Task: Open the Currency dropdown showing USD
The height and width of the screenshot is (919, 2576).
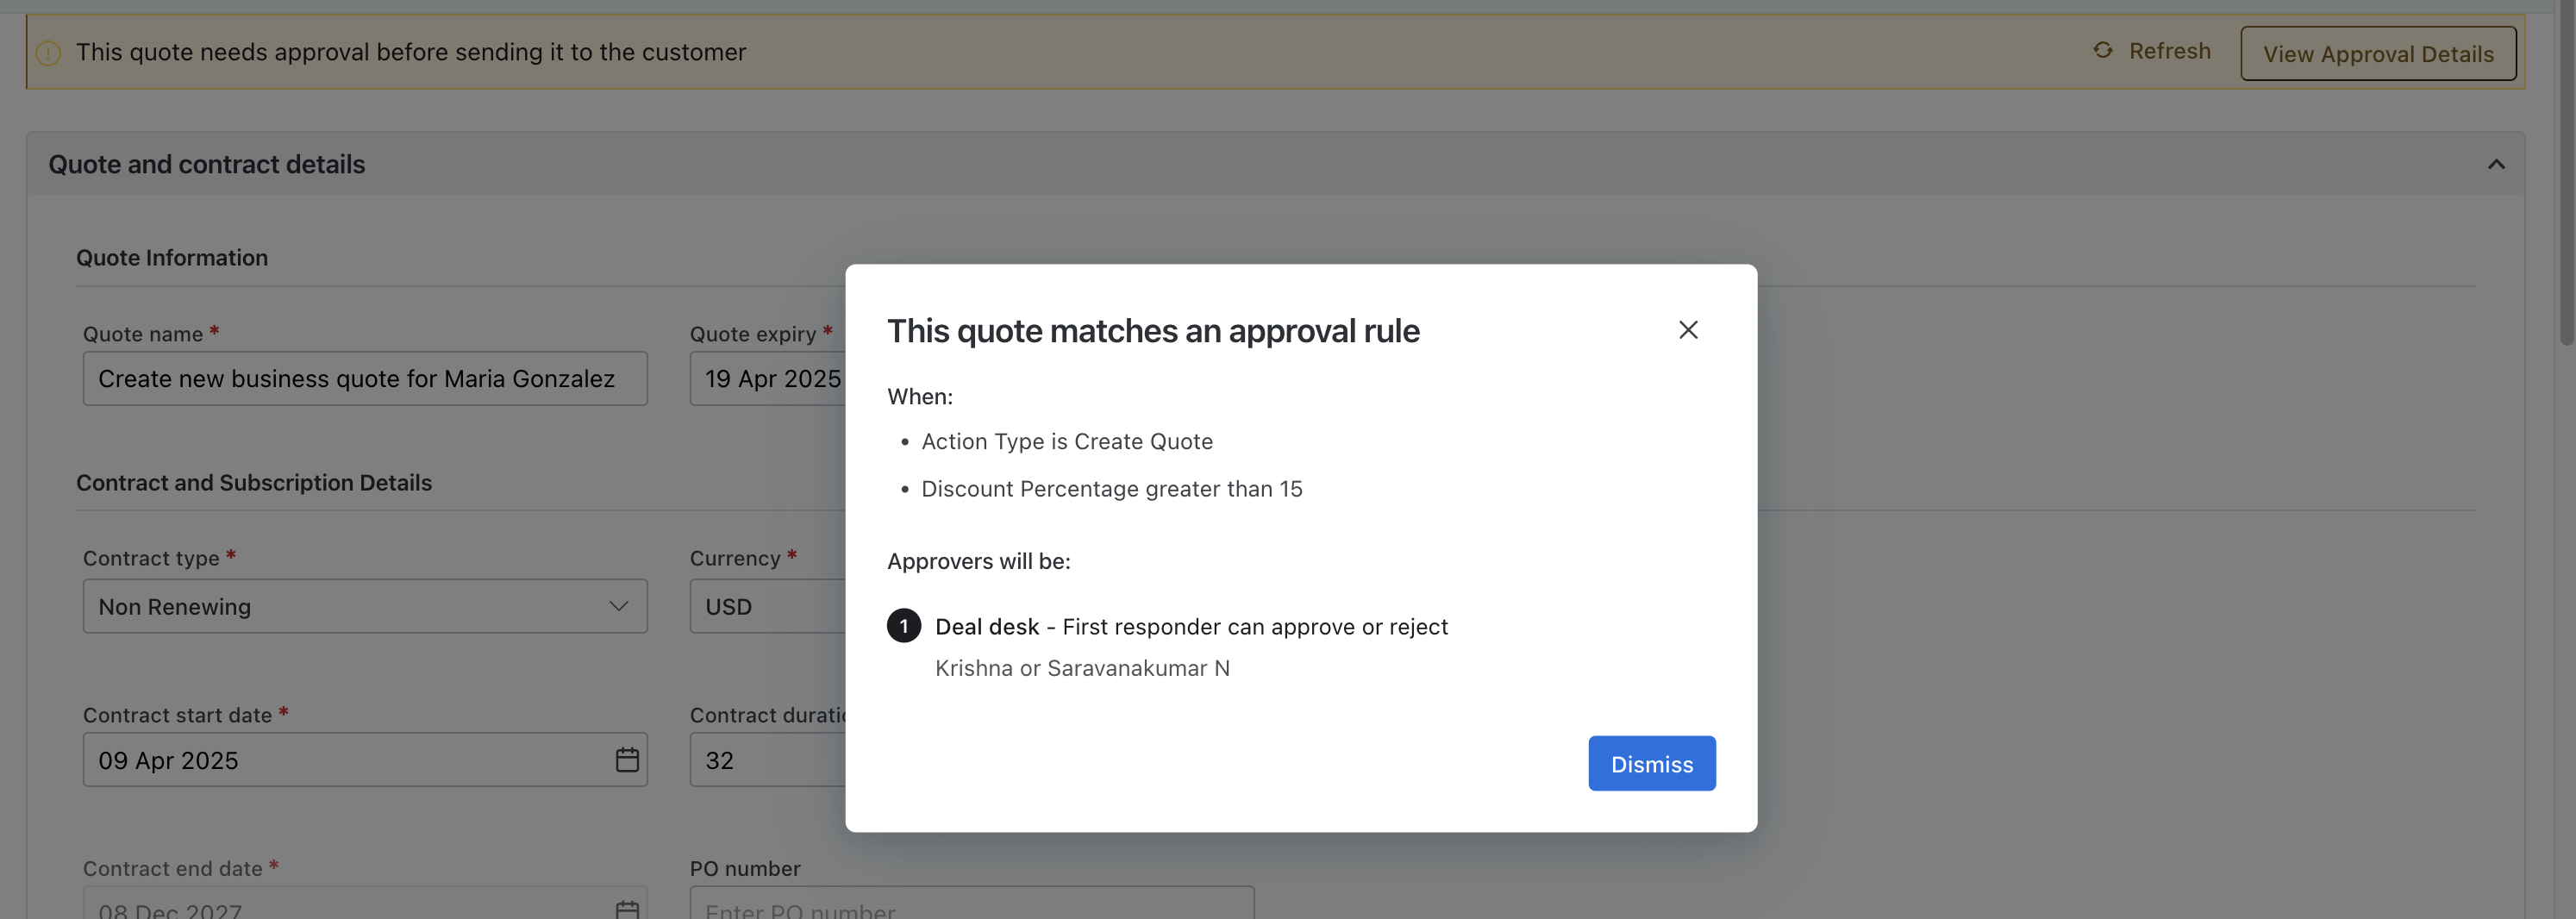Action: tap(766, 606)
